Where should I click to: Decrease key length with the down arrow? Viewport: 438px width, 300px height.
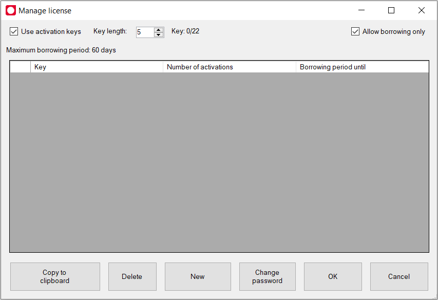(159, 35)
